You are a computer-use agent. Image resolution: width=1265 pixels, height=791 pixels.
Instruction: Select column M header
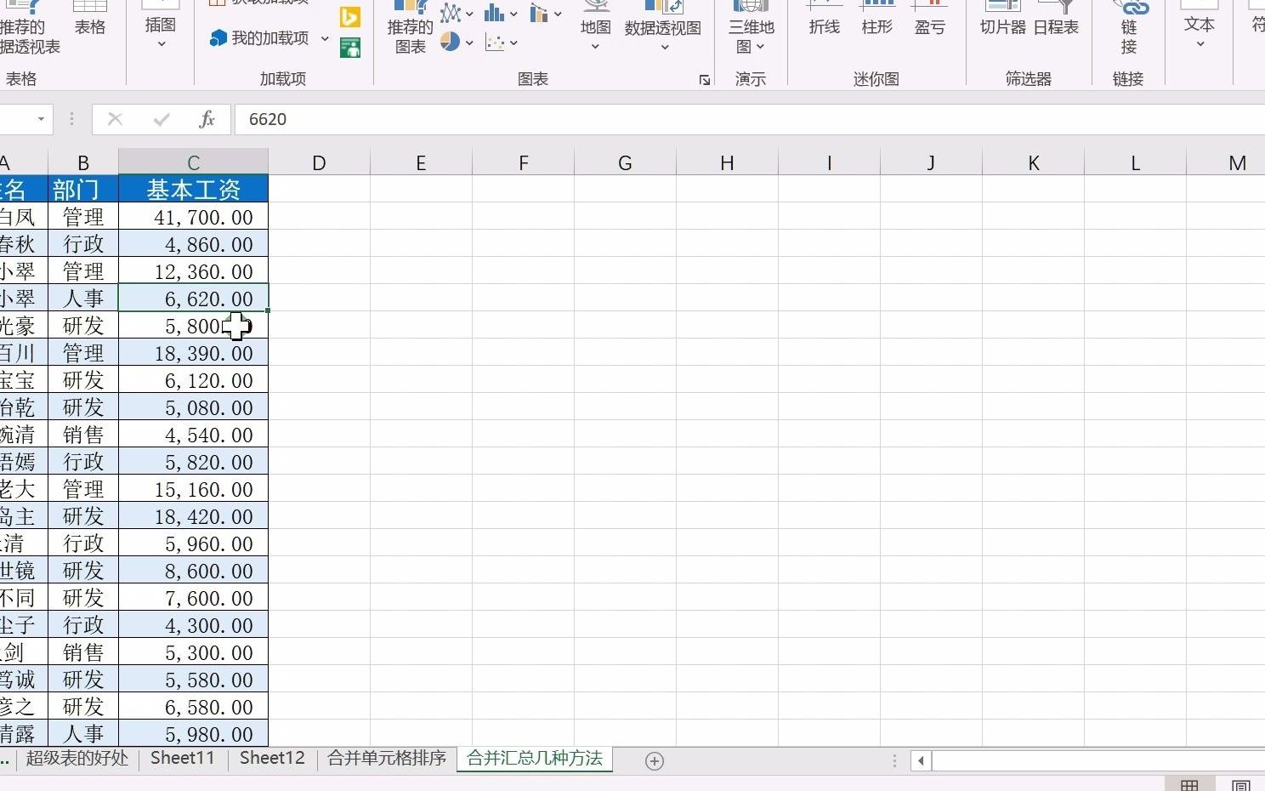1226,162
